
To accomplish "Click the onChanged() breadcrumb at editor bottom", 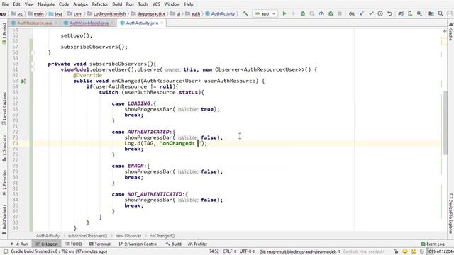I will click(x=162, y=236).
